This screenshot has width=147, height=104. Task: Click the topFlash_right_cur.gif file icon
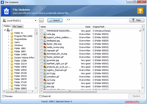coord(45,64)
